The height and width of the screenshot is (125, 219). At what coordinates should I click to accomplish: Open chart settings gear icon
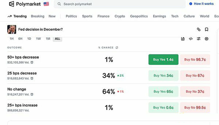coord(206,39)
